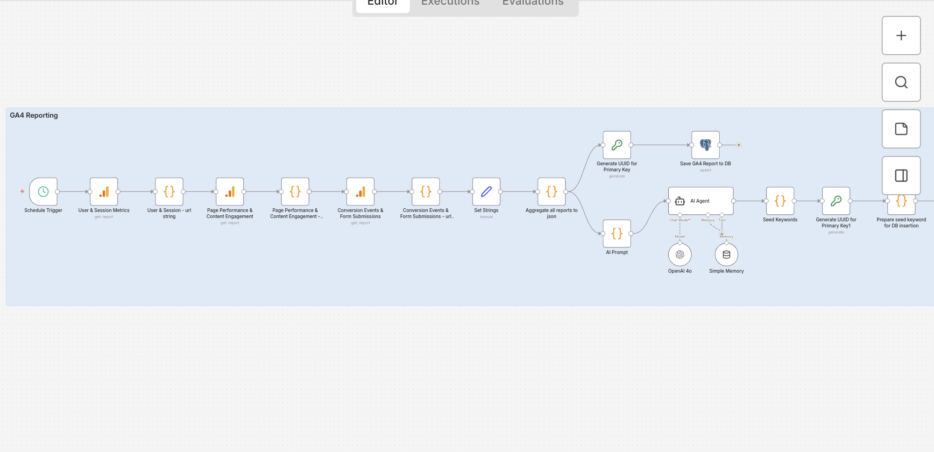
Task: Click the Schedule Trigger clock node
Action: point(43,191)
